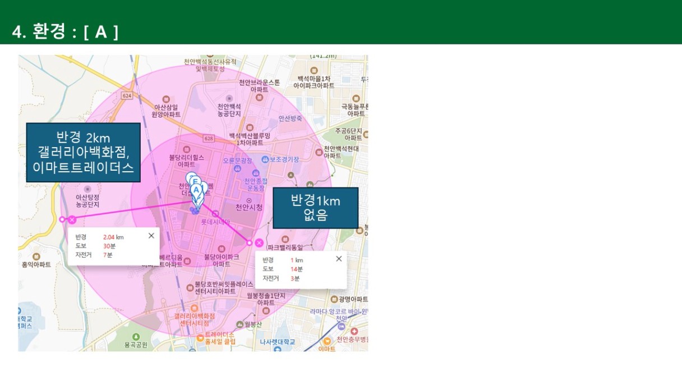
Task: Click the 천안백석농공단지 map icon
Action: pyautogui.click(x=229, y=98)
